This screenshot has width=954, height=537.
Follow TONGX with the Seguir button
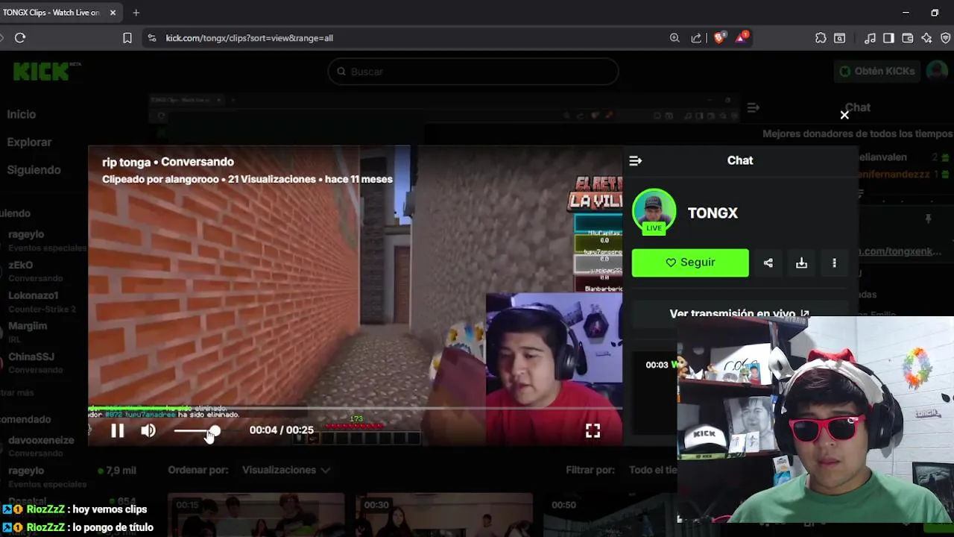[x=690, y=263]
